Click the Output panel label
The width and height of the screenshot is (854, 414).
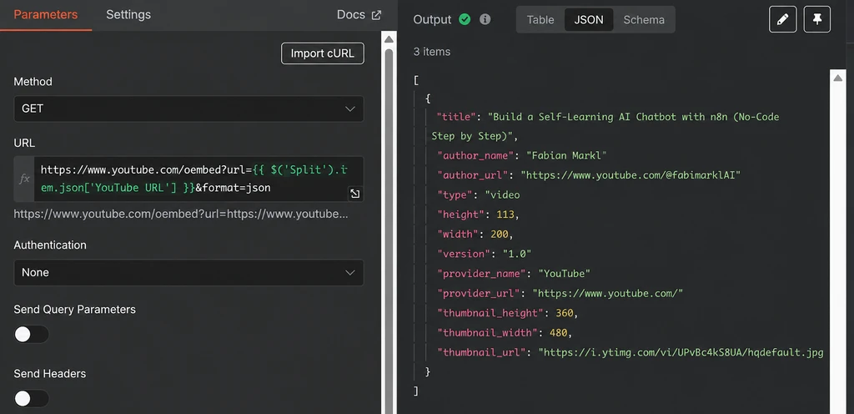click(433, 19)
